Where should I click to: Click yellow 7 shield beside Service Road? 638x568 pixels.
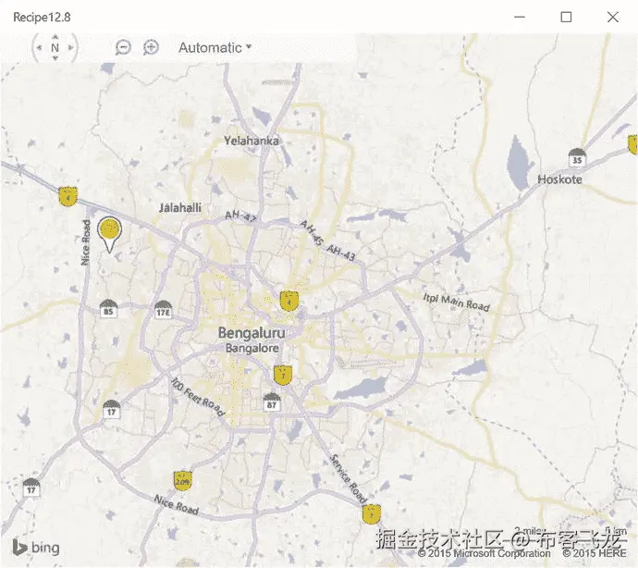tap(372, 513)
